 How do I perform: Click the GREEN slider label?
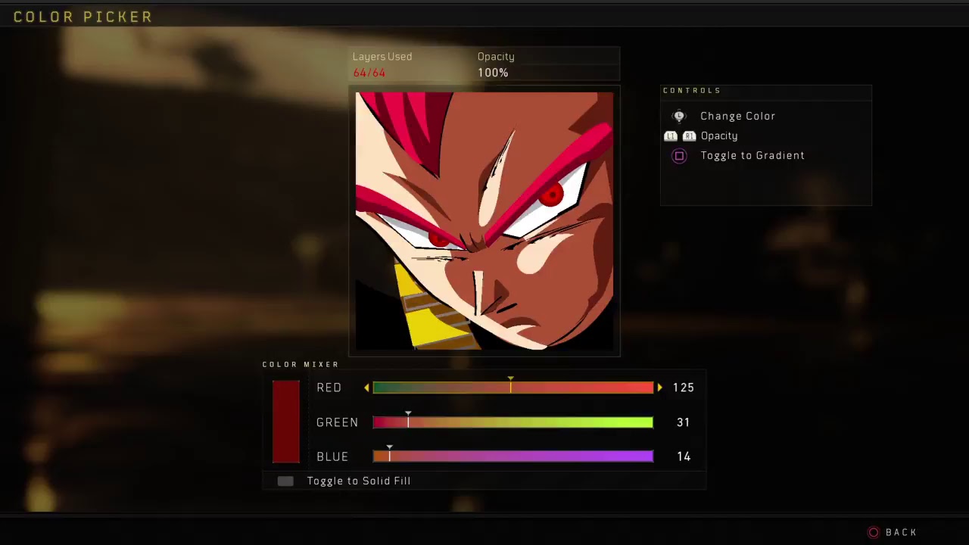click(x=338, y=422)
